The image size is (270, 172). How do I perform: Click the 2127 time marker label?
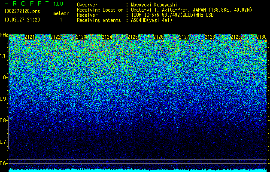[x=184, y=37]
